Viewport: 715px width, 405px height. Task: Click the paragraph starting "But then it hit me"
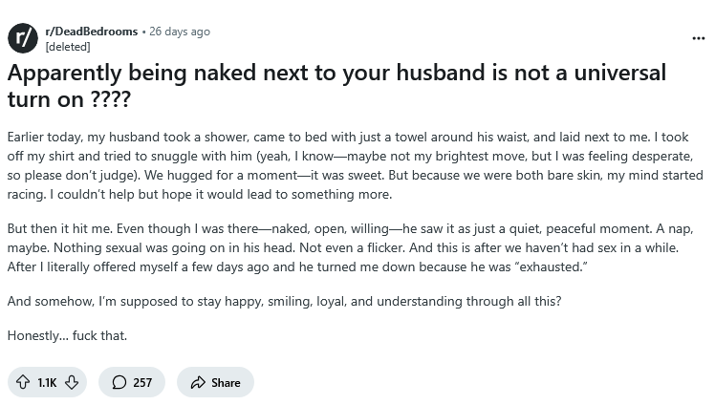click(350, 247)
